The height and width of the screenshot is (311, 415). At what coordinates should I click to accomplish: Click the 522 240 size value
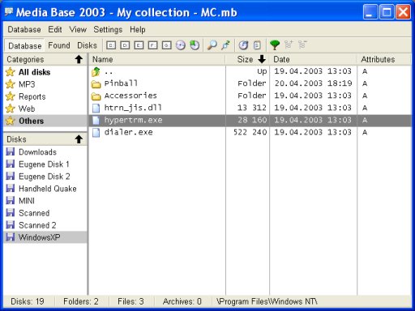(250, 132)
